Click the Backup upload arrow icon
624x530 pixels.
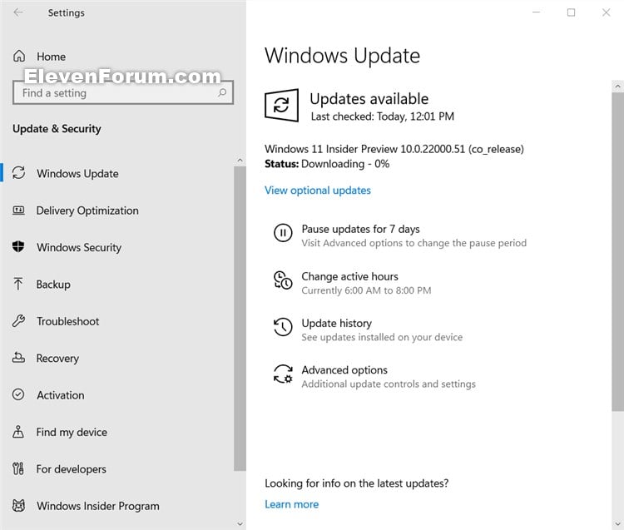18,284
